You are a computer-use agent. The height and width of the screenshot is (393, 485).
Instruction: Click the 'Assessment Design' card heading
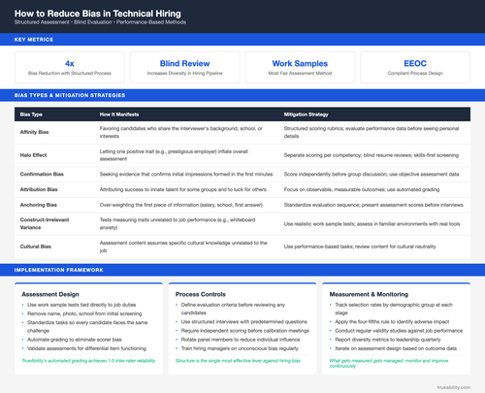click(50, 294)
